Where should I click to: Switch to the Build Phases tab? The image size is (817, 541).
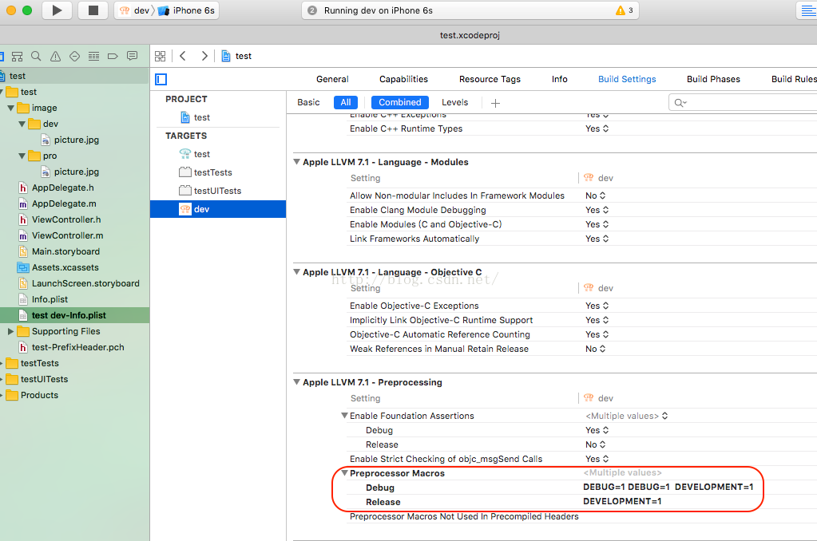coord(713,79)
